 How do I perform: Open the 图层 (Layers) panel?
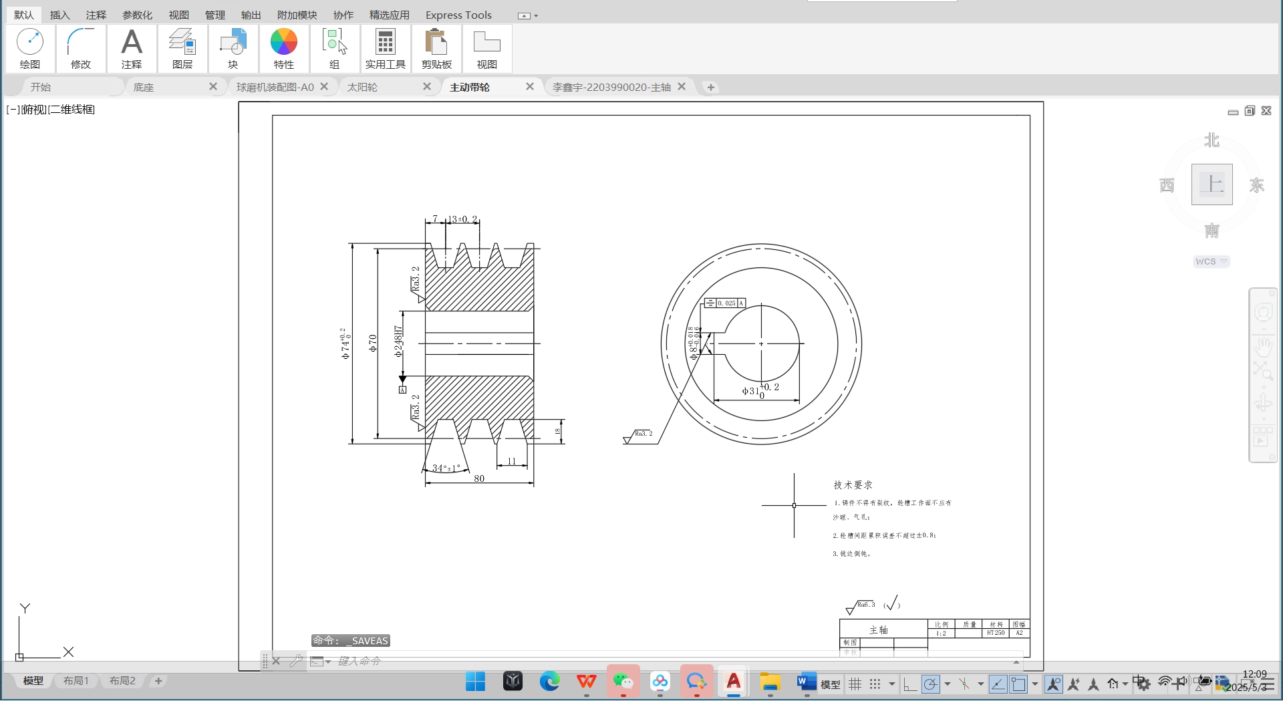(x=182, y=49)
